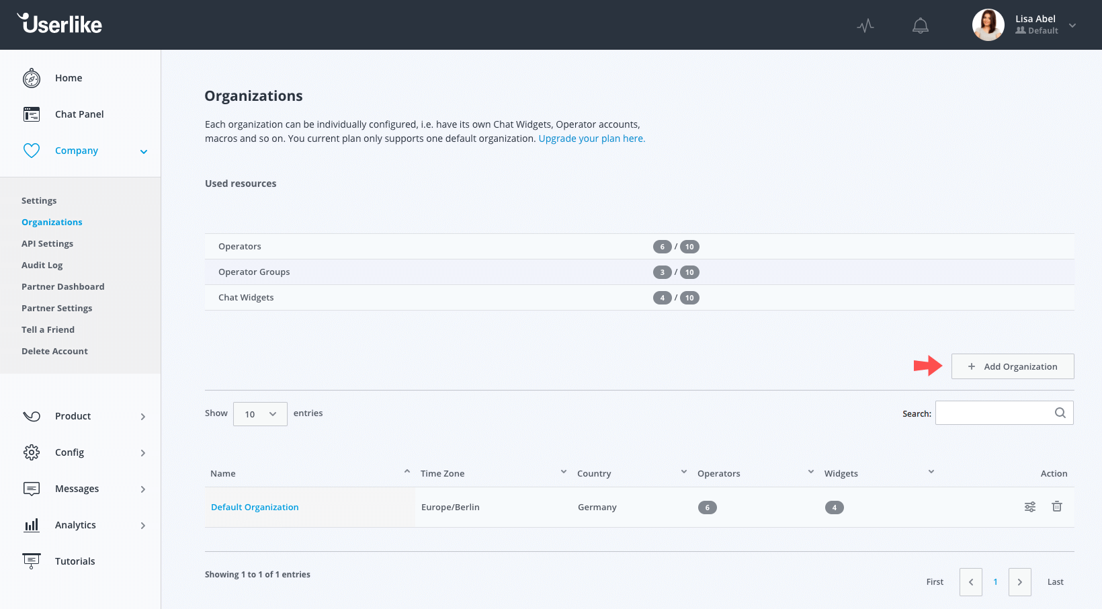Open the Chat Panel icon
1102x609 pixels.
[x=32, y=114]
